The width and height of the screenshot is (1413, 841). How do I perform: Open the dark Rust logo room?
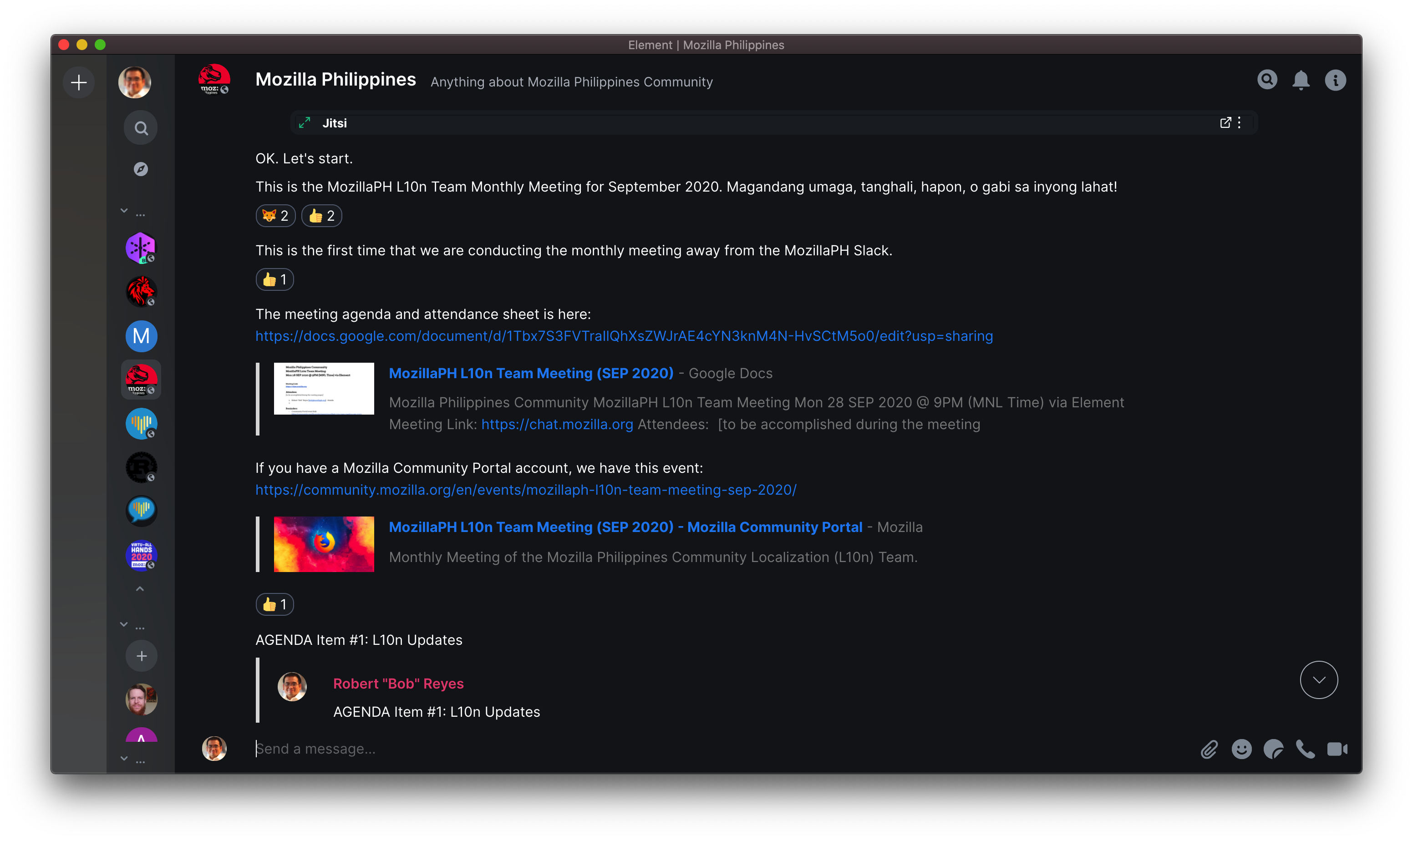(141, 467)
